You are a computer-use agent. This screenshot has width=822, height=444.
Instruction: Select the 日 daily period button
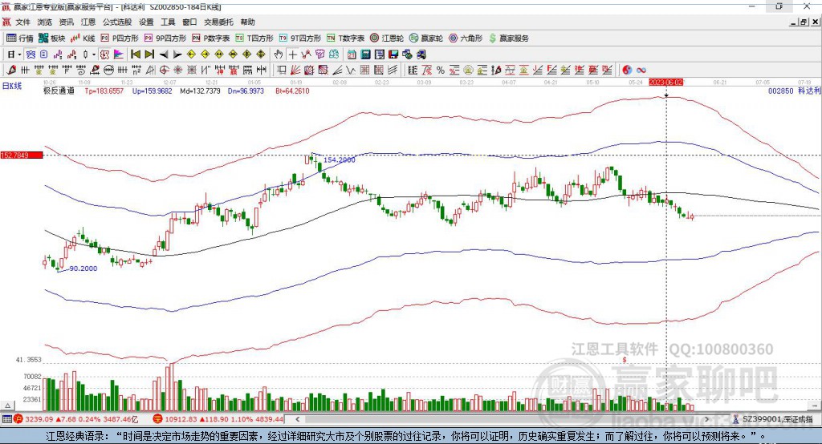[11, 54]
